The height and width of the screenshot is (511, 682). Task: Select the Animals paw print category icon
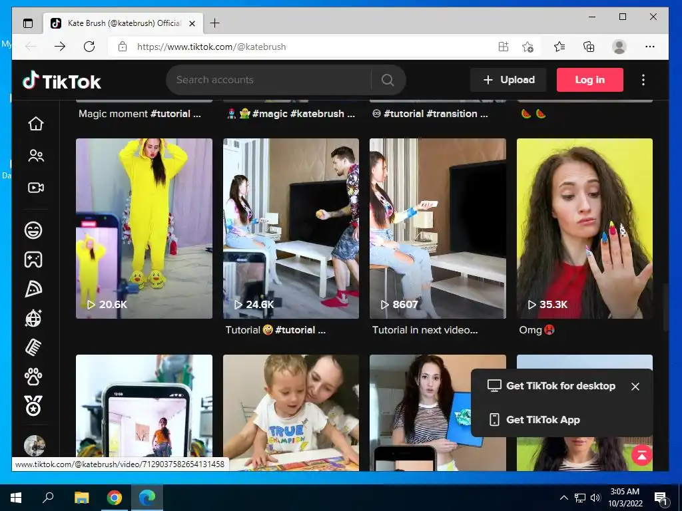(33, 377)
